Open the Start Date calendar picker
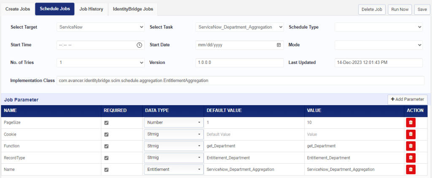The height and width of the screenshot is (178, 432). (278, 45)
